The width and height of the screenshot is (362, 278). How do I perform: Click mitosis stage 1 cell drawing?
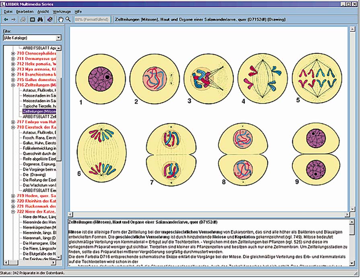point(101,79)
